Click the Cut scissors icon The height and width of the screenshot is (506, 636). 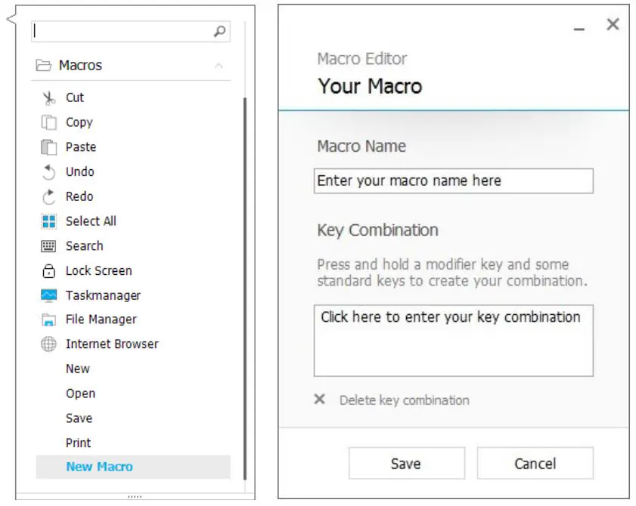pos(49,98)
